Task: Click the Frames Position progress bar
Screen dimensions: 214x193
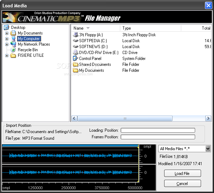Action: click(158, 137)
